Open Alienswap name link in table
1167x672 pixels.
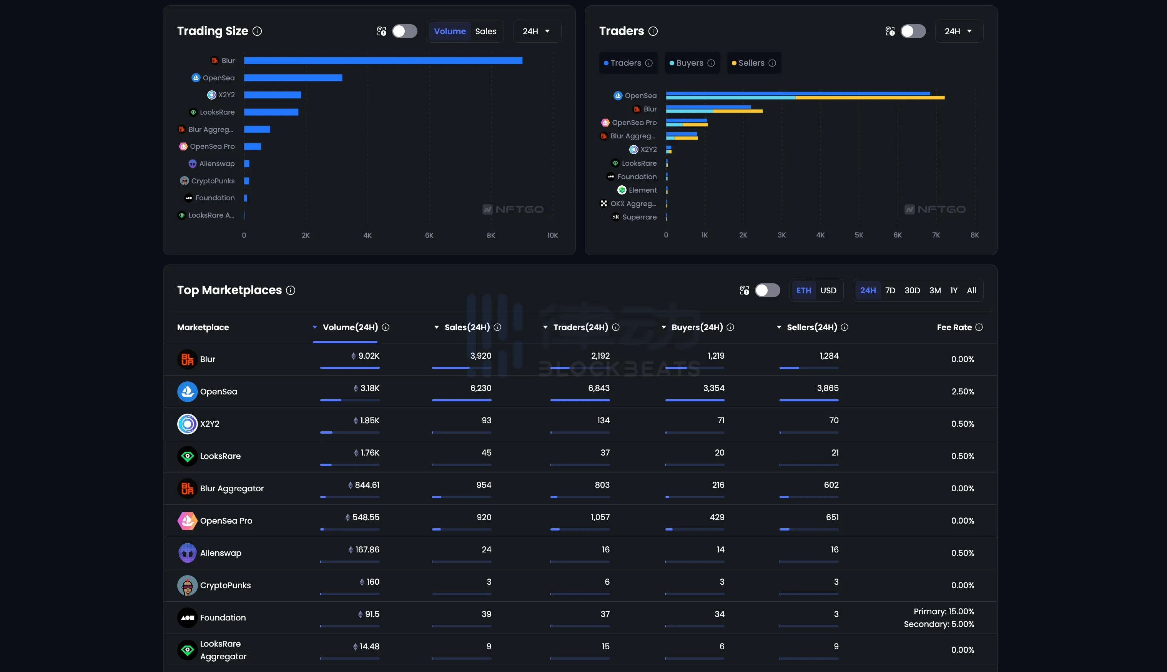click(221, 553)
